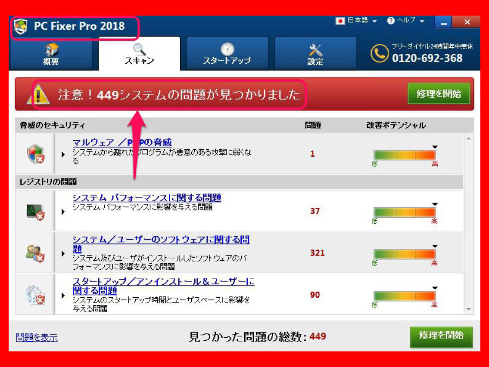Click the malware threat shield icon
Screen dimensions: 489x367
pyautogui.click(x=35, y=154)
